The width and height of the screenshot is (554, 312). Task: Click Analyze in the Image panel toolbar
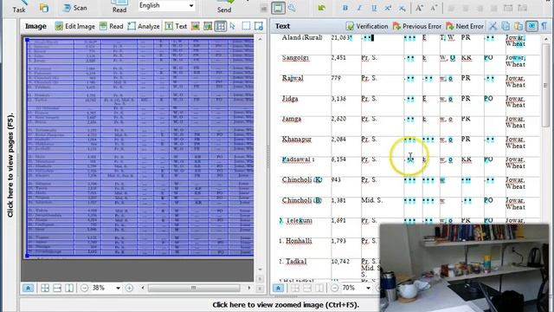pyautogui.click(x=144, y=26)
